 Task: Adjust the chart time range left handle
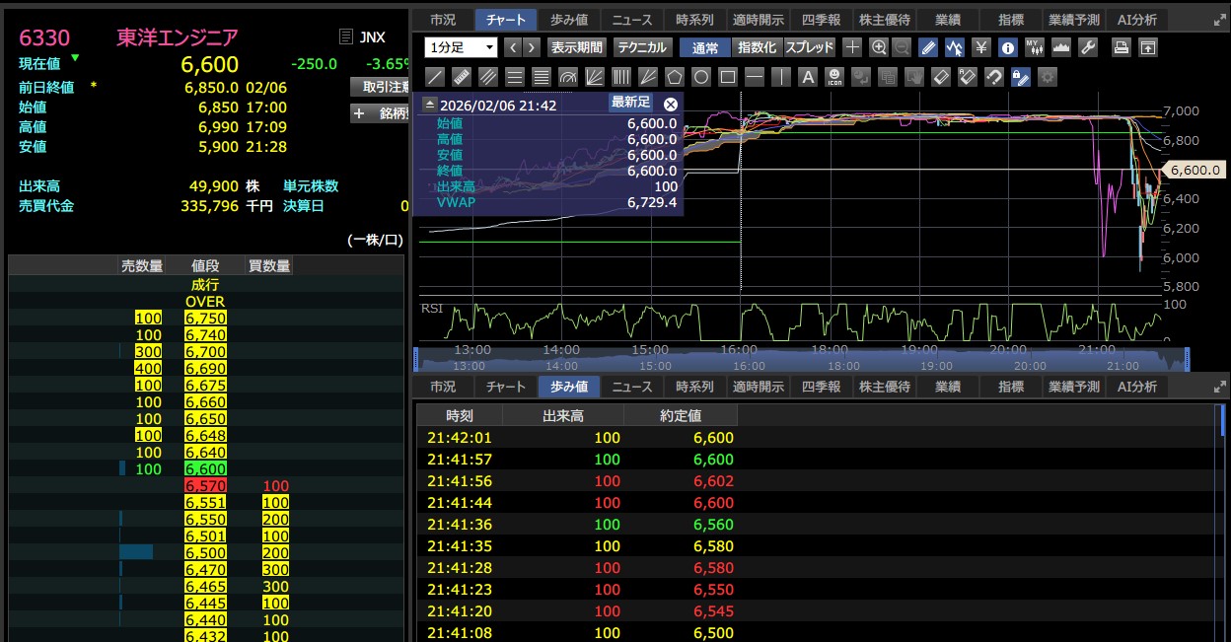pos(416,359)
